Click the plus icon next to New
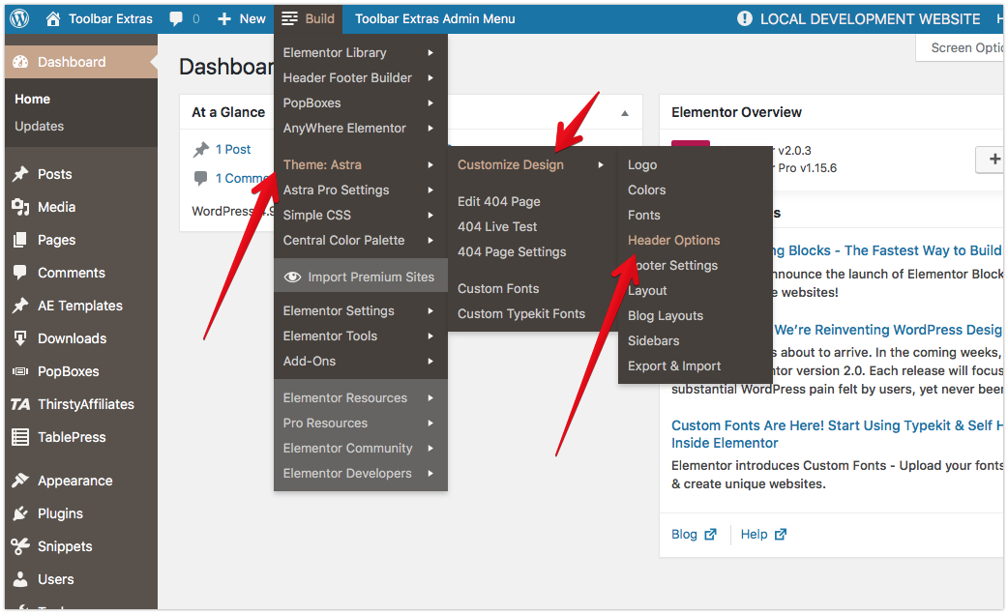The height and width of the screenshot is (614, 1008). pos(223,19)
